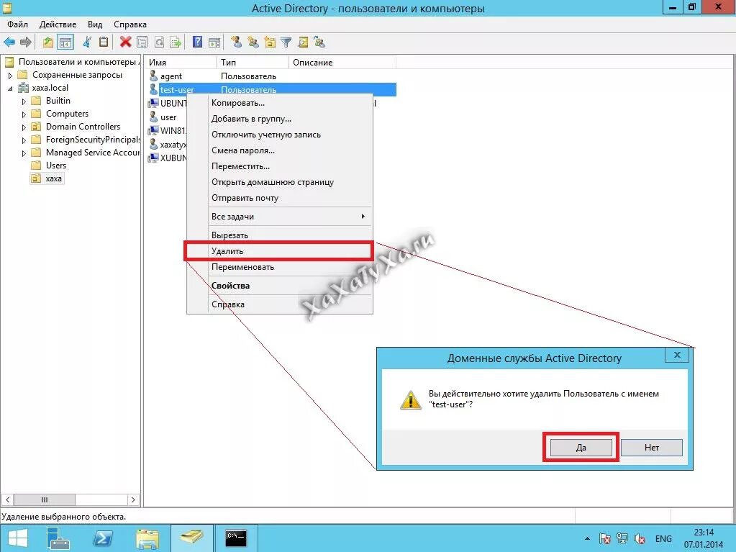Expand the Domain Controllers tree node
Image resolution: width=736 pixels, height=552 pixels.
point(24,127)
